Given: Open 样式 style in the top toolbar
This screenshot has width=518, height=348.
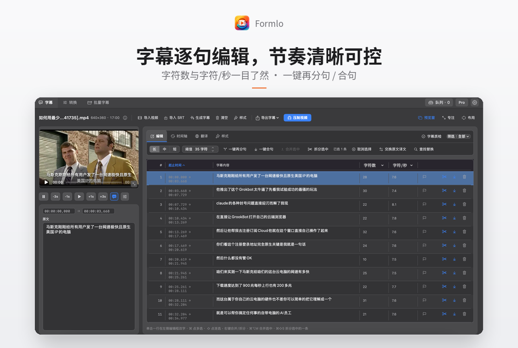Looking at the screenshot, I should pos(240,118).
